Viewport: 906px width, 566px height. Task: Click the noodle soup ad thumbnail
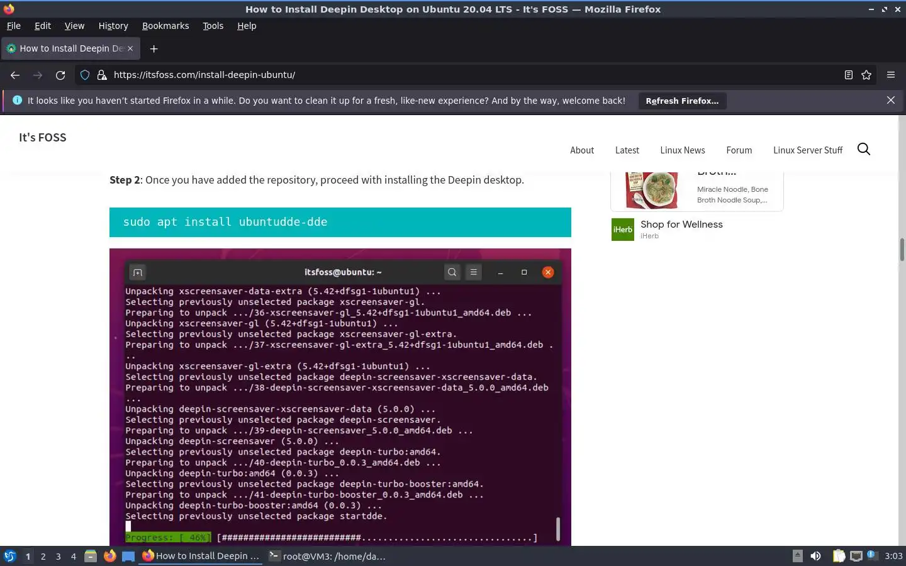652,189
